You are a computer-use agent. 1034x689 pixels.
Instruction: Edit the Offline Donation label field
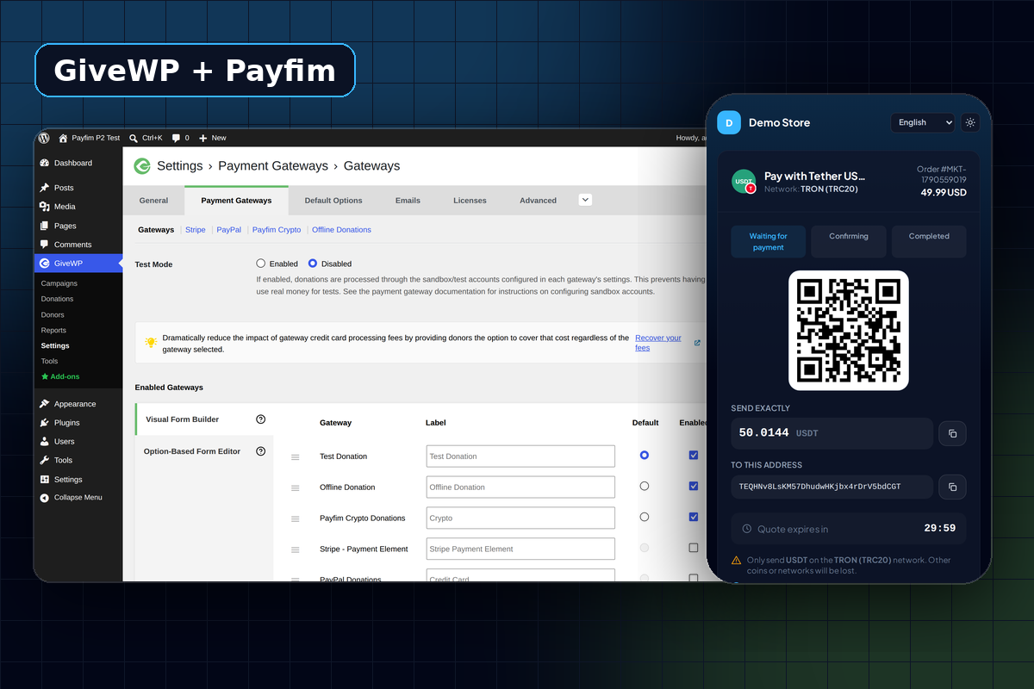(x=520, y=487)
